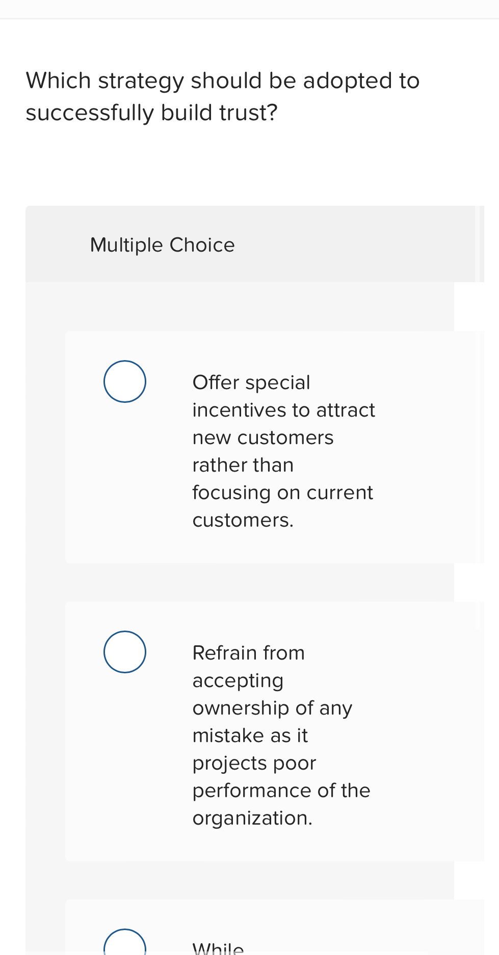The height and width of the screenshot is (955, 499).
Task: Click the option about offering special incentives to new customers
Action: (283, 451)
